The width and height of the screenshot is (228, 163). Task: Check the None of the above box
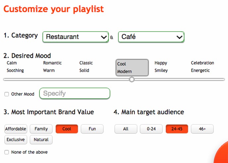click(7, 152)
